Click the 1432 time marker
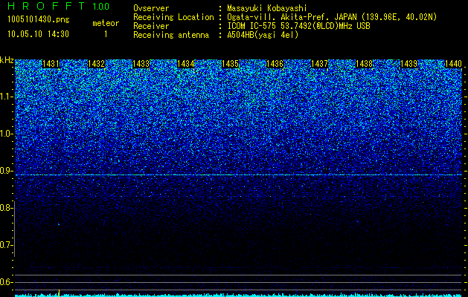 click(96, 64)
